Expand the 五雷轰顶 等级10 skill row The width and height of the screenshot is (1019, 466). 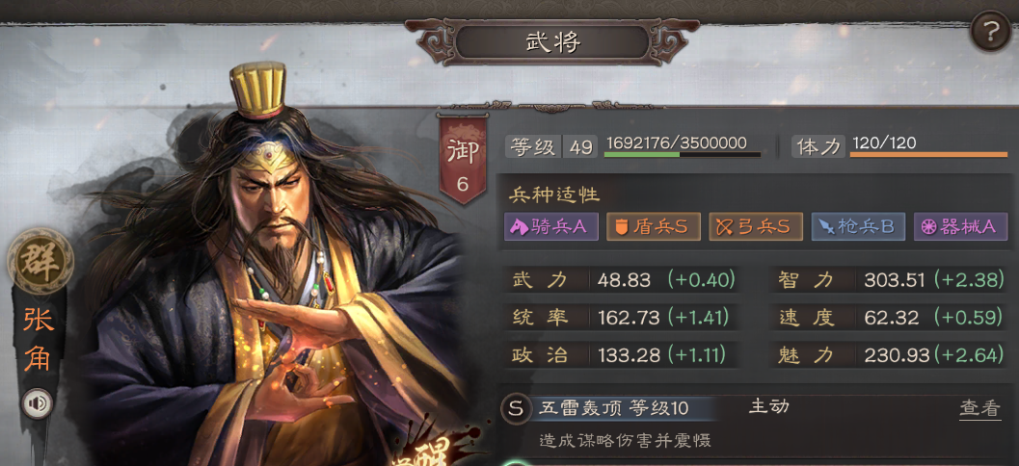[755, 424]
